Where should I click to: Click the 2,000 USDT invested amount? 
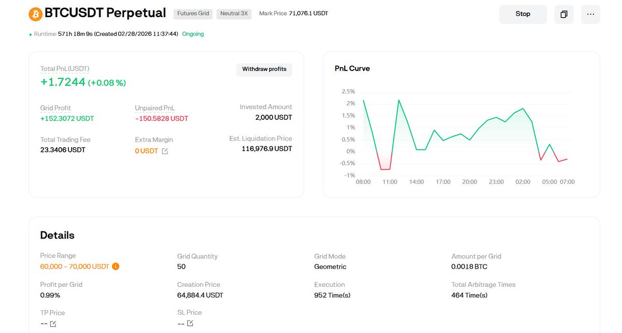(274, 117)
